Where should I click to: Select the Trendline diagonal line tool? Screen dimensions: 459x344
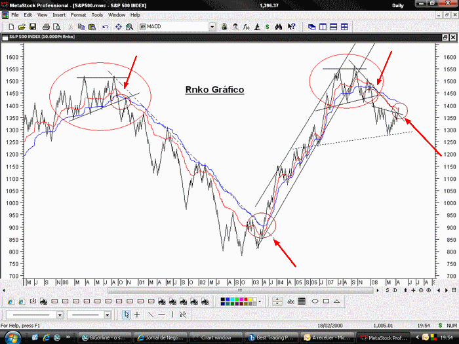point(150,315)
